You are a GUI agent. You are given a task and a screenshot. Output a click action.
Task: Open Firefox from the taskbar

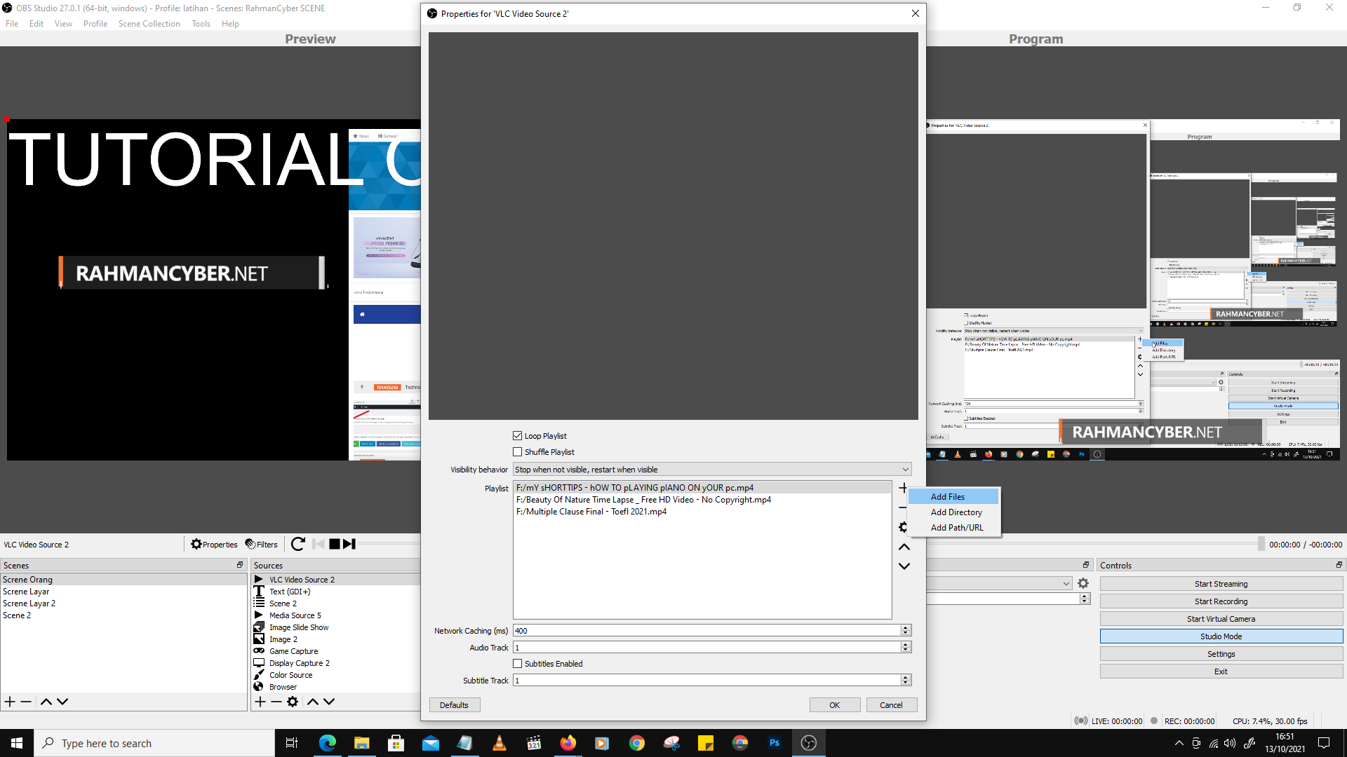(568, 743)
